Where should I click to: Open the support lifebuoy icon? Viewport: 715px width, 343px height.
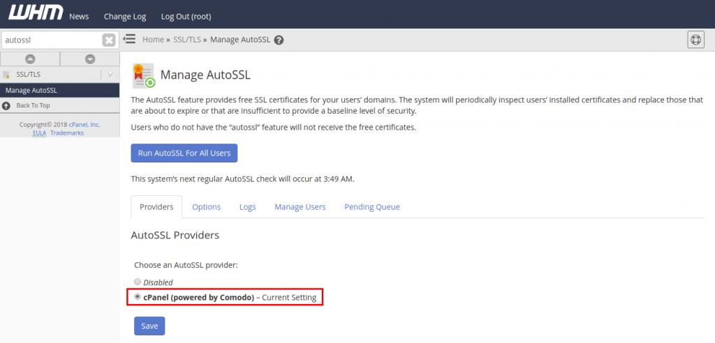pos(696,40)
